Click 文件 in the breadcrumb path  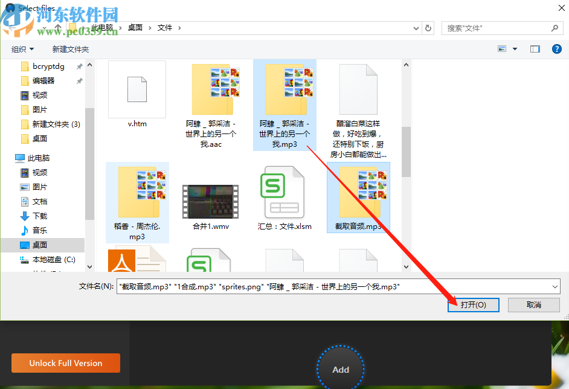tap(165, 28)
